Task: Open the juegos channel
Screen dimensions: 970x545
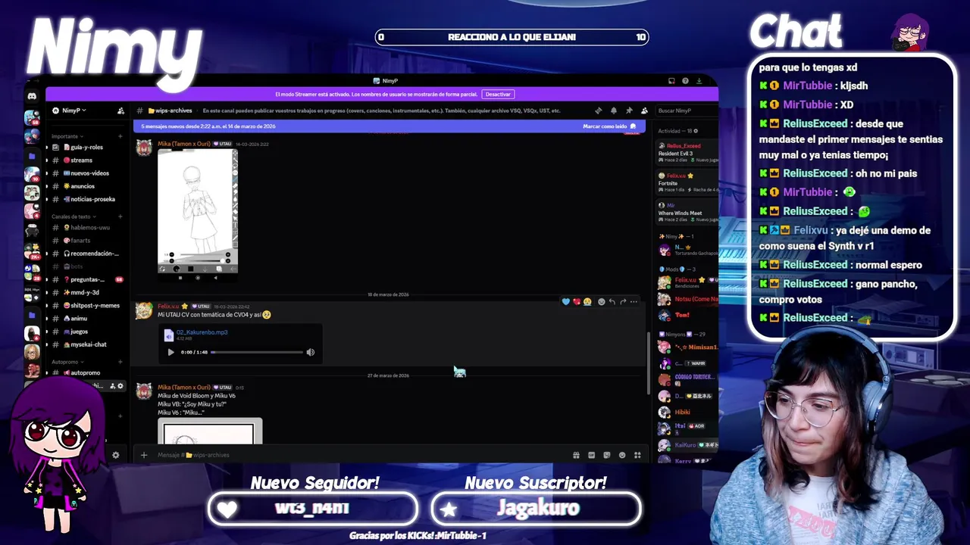Action: pyautogui.click(x=87, y=332)
